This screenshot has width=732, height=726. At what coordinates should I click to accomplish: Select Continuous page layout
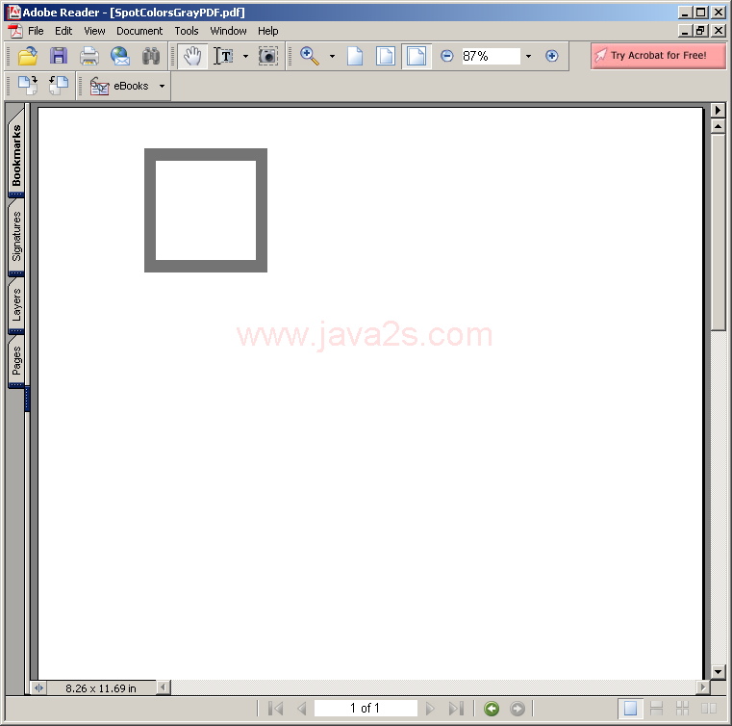[656, 709]
